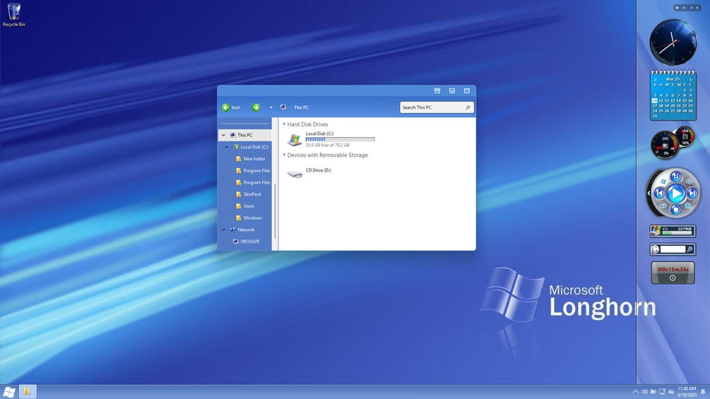Open the Recycle Bin desktop icon
The height and width of the screenshot is (399, 710).
coord(14,15)
